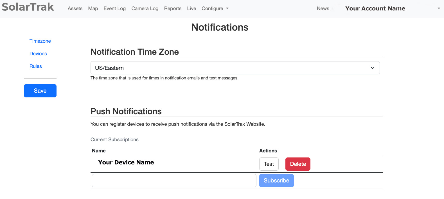Screen dimensions: 444x199
Task: Open the Assets page
Action: click(x=75, y=8)
